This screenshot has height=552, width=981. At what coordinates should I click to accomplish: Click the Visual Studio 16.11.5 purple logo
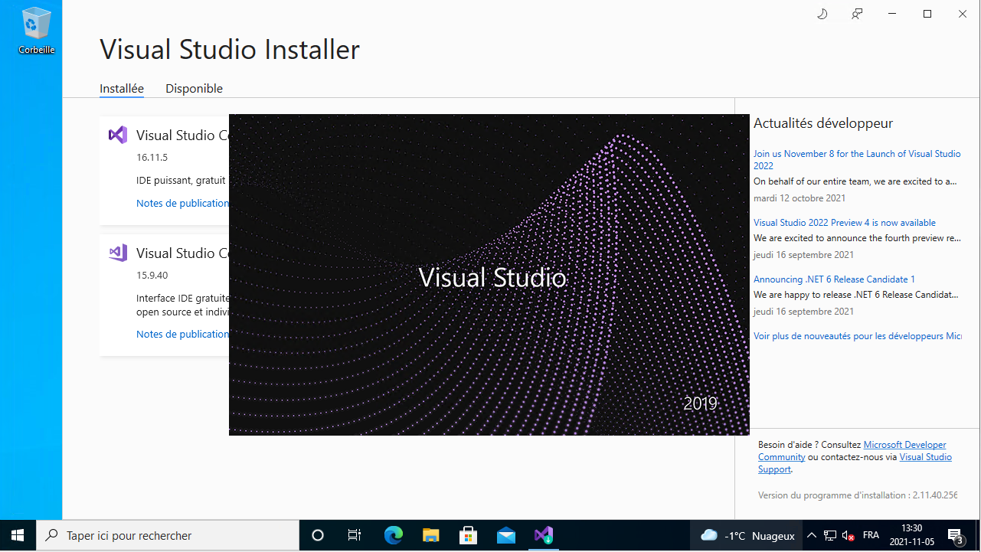(x=118, y=136)
